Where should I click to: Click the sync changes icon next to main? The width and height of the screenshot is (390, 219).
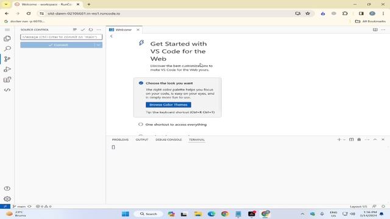30,206
